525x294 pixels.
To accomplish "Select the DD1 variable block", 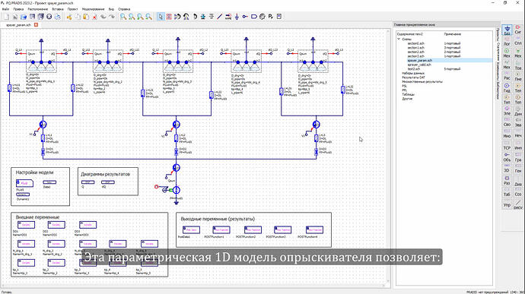I will click(x=26, y=225).
